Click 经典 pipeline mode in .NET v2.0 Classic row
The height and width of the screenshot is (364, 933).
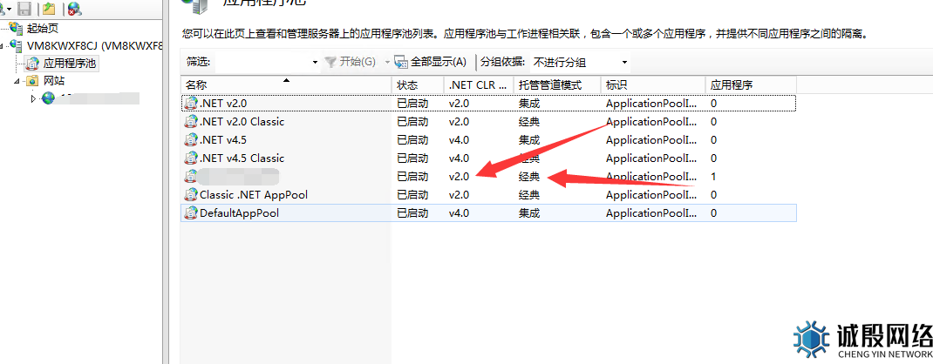click(529, 122)
